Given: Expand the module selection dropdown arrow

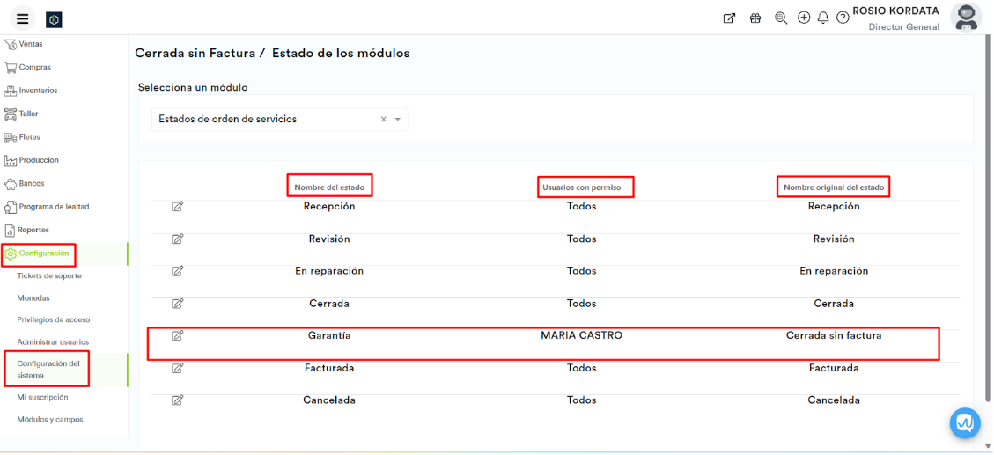Looking at the screenshot, I should tap(397, 120).
